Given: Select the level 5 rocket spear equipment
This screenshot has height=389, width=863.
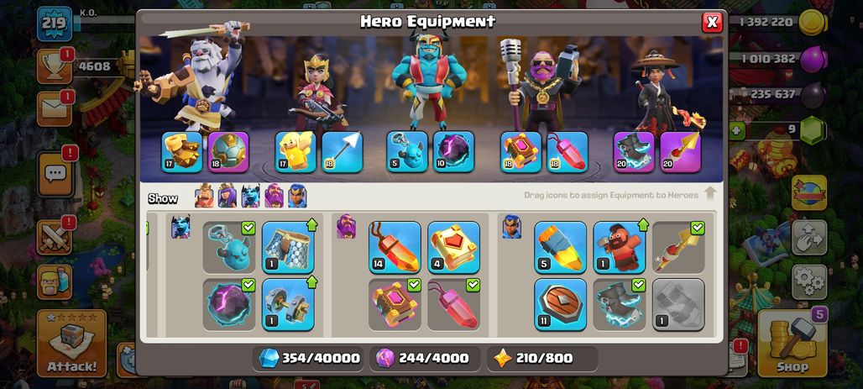Looking at the screenshot, I should [560, 247].
